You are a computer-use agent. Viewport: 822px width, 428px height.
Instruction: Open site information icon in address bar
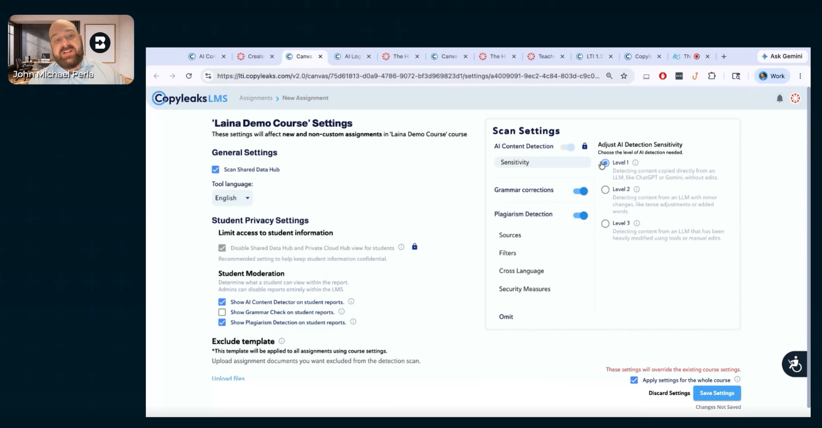pos(208,76)
